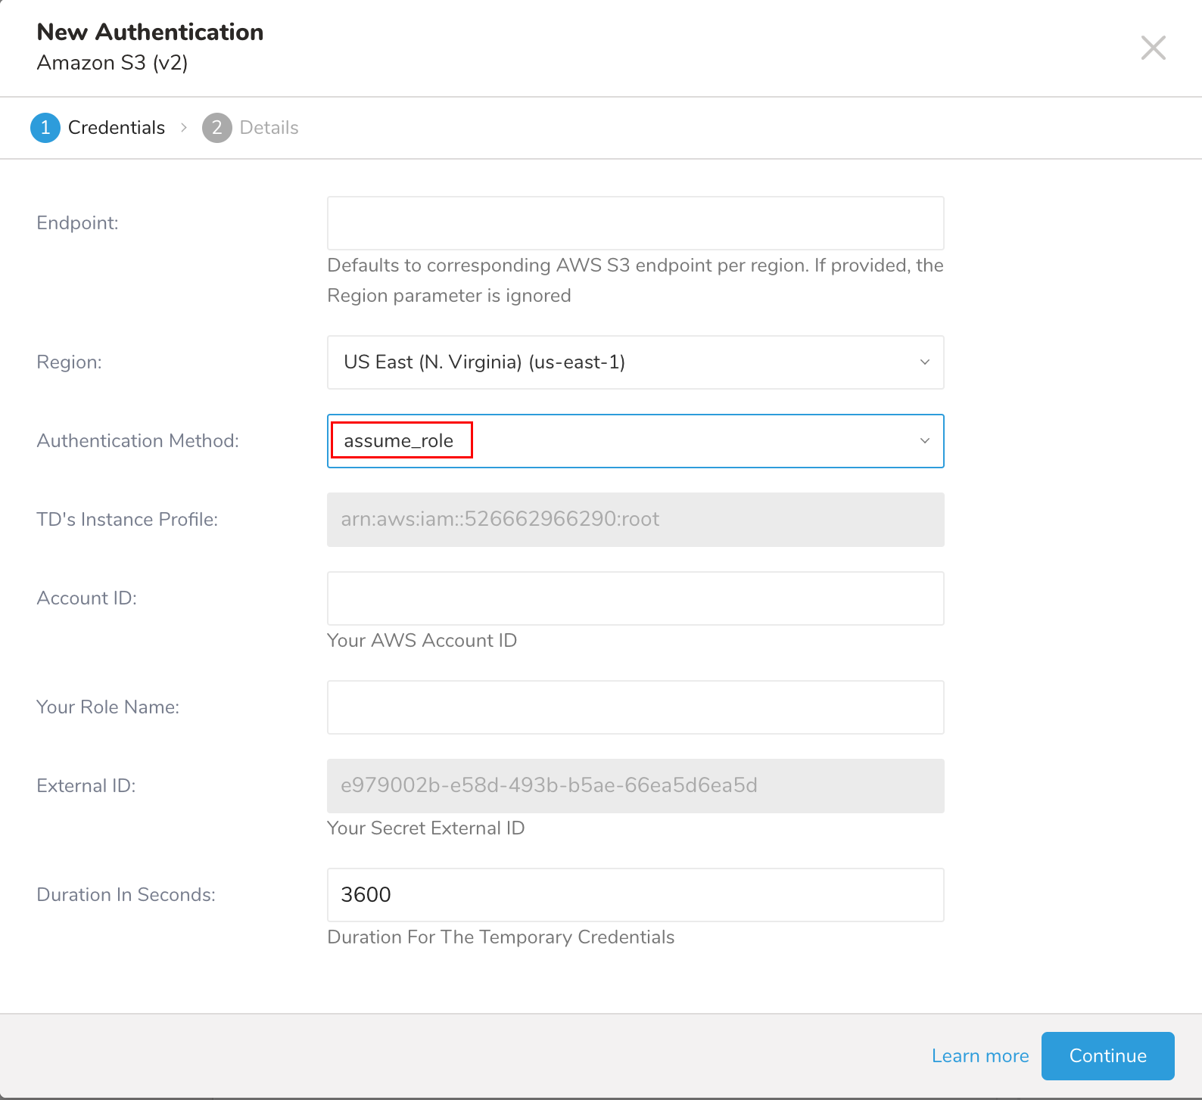
Task: Focus the Account ID input box
Action: pos(635,598)
